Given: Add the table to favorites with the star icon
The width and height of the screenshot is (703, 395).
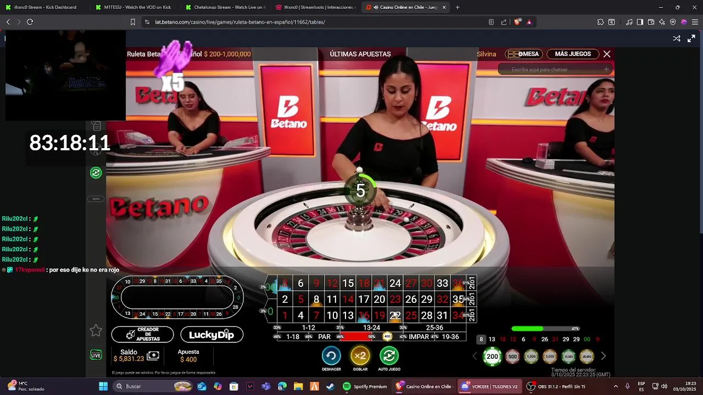Looking at the screenshot, I should [96, 330].
